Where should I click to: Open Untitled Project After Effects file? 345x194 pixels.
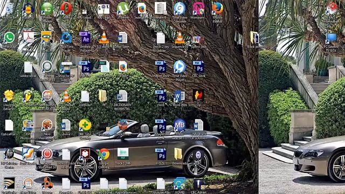point(85,38)
